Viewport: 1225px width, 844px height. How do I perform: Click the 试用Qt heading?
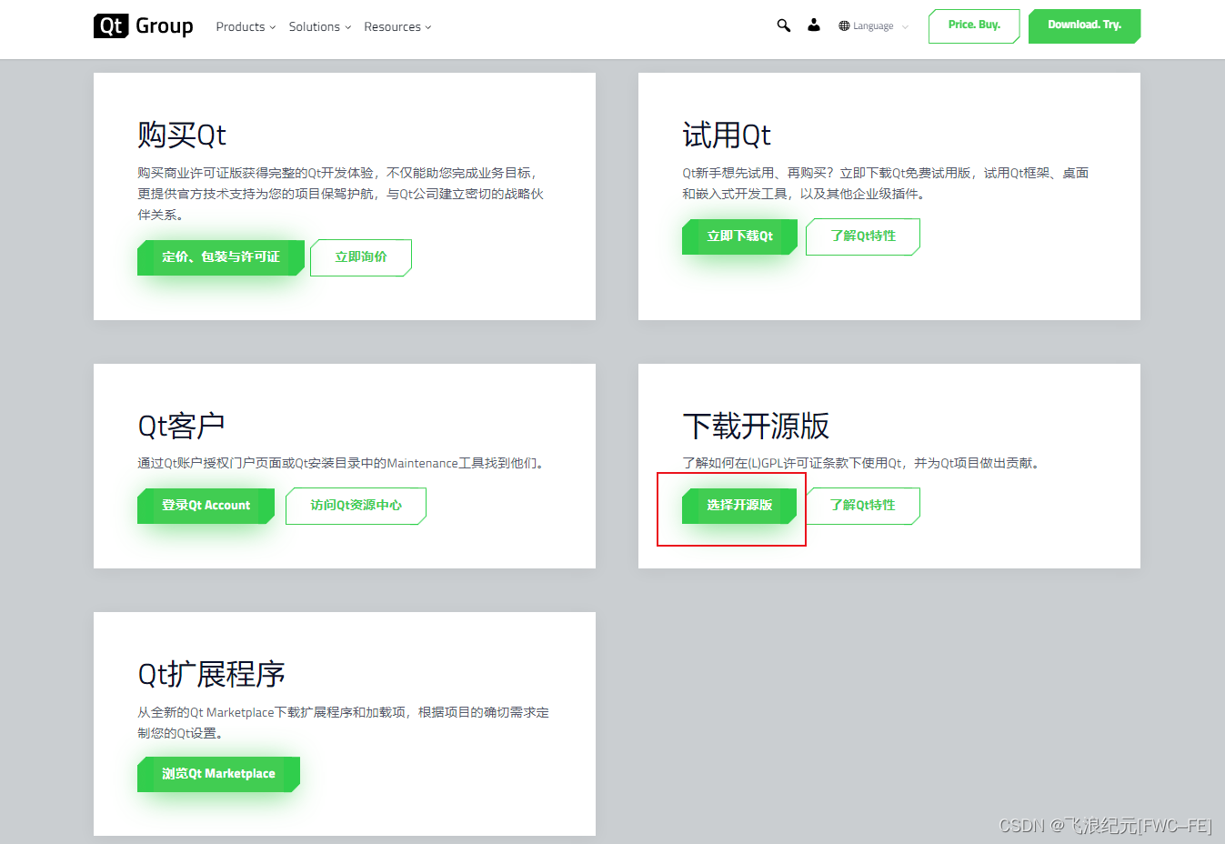pyautogui.click(x=727, y=135)
